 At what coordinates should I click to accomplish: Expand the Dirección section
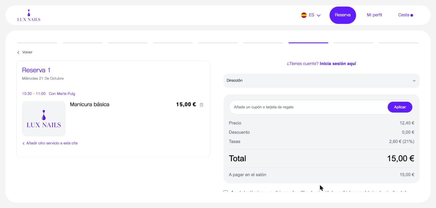(321, 81)
